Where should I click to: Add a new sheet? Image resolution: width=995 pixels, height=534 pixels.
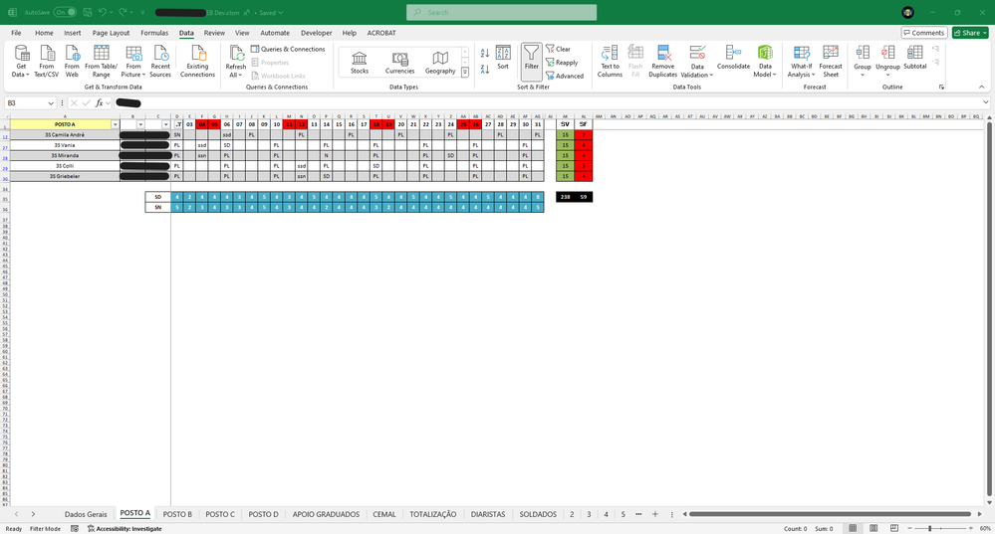[x=655, y=514]
